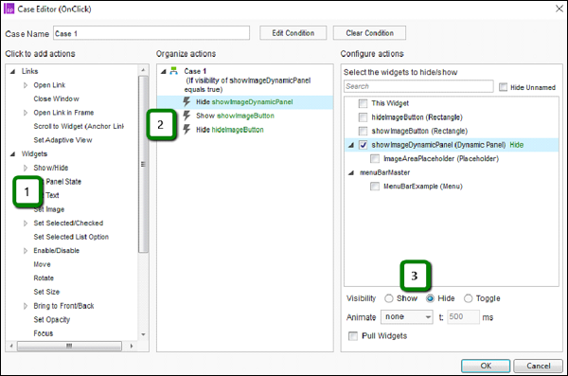Click the condition text under Case 1
Screen dimensions: 568x376
pyautogui.click(x=248, y=85)
